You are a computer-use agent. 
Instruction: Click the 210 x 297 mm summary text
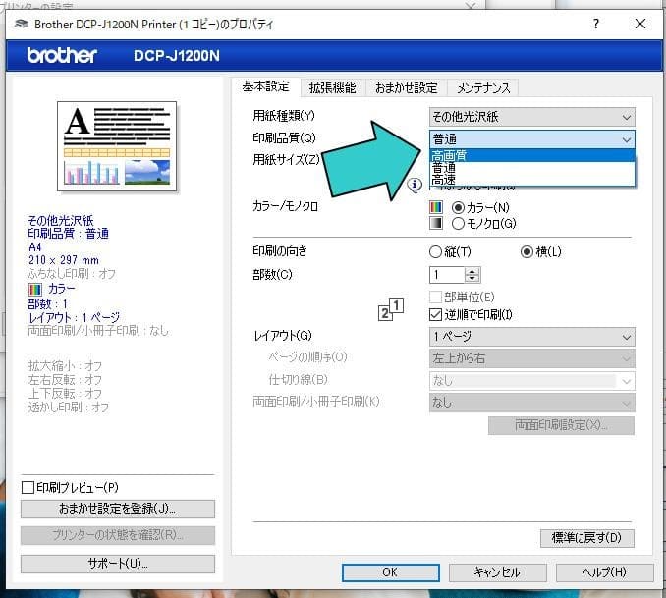tap(64, 260)
